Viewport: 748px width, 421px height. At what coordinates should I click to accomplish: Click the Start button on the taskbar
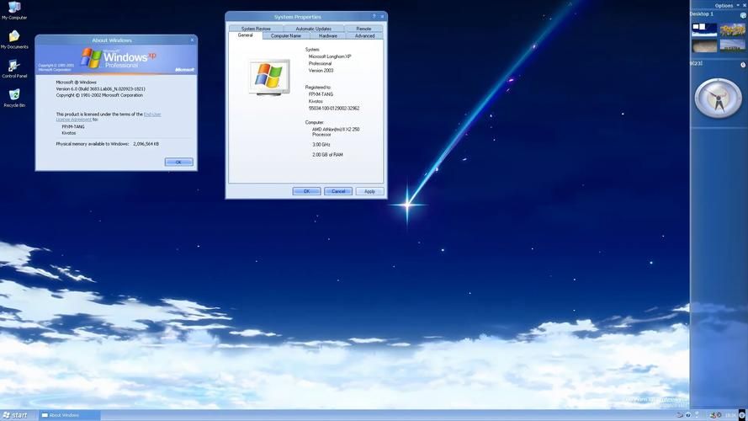point(15,415)
